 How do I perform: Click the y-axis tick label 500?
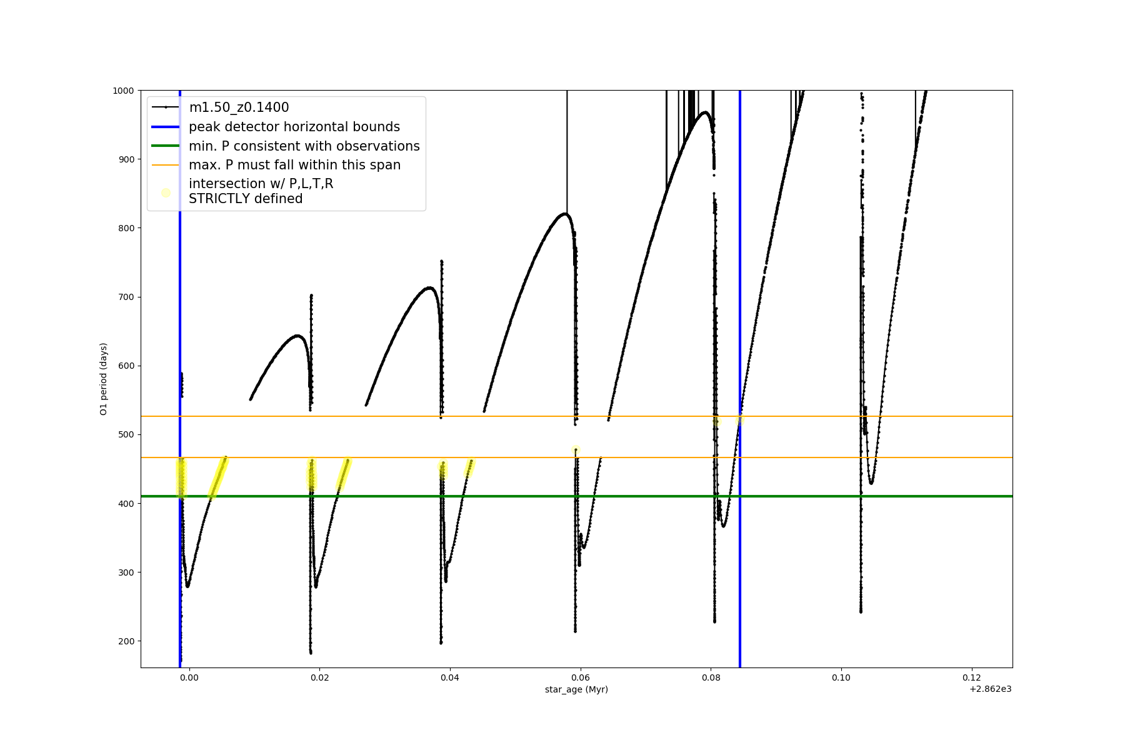[126, 435]
